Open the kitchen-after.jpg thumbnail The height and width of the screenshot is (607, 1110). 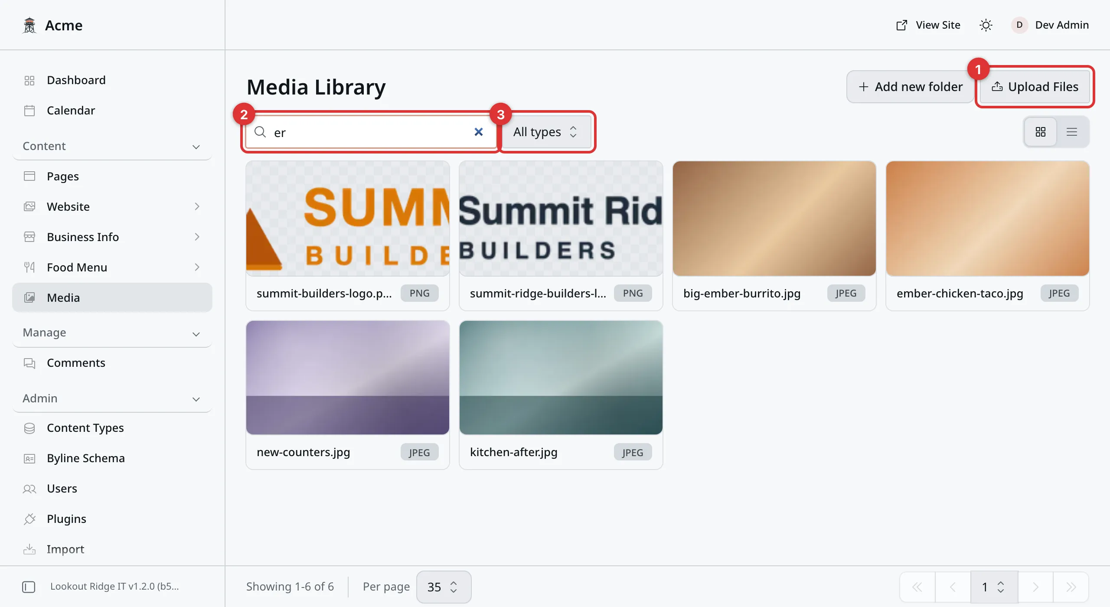click(561, 378)
